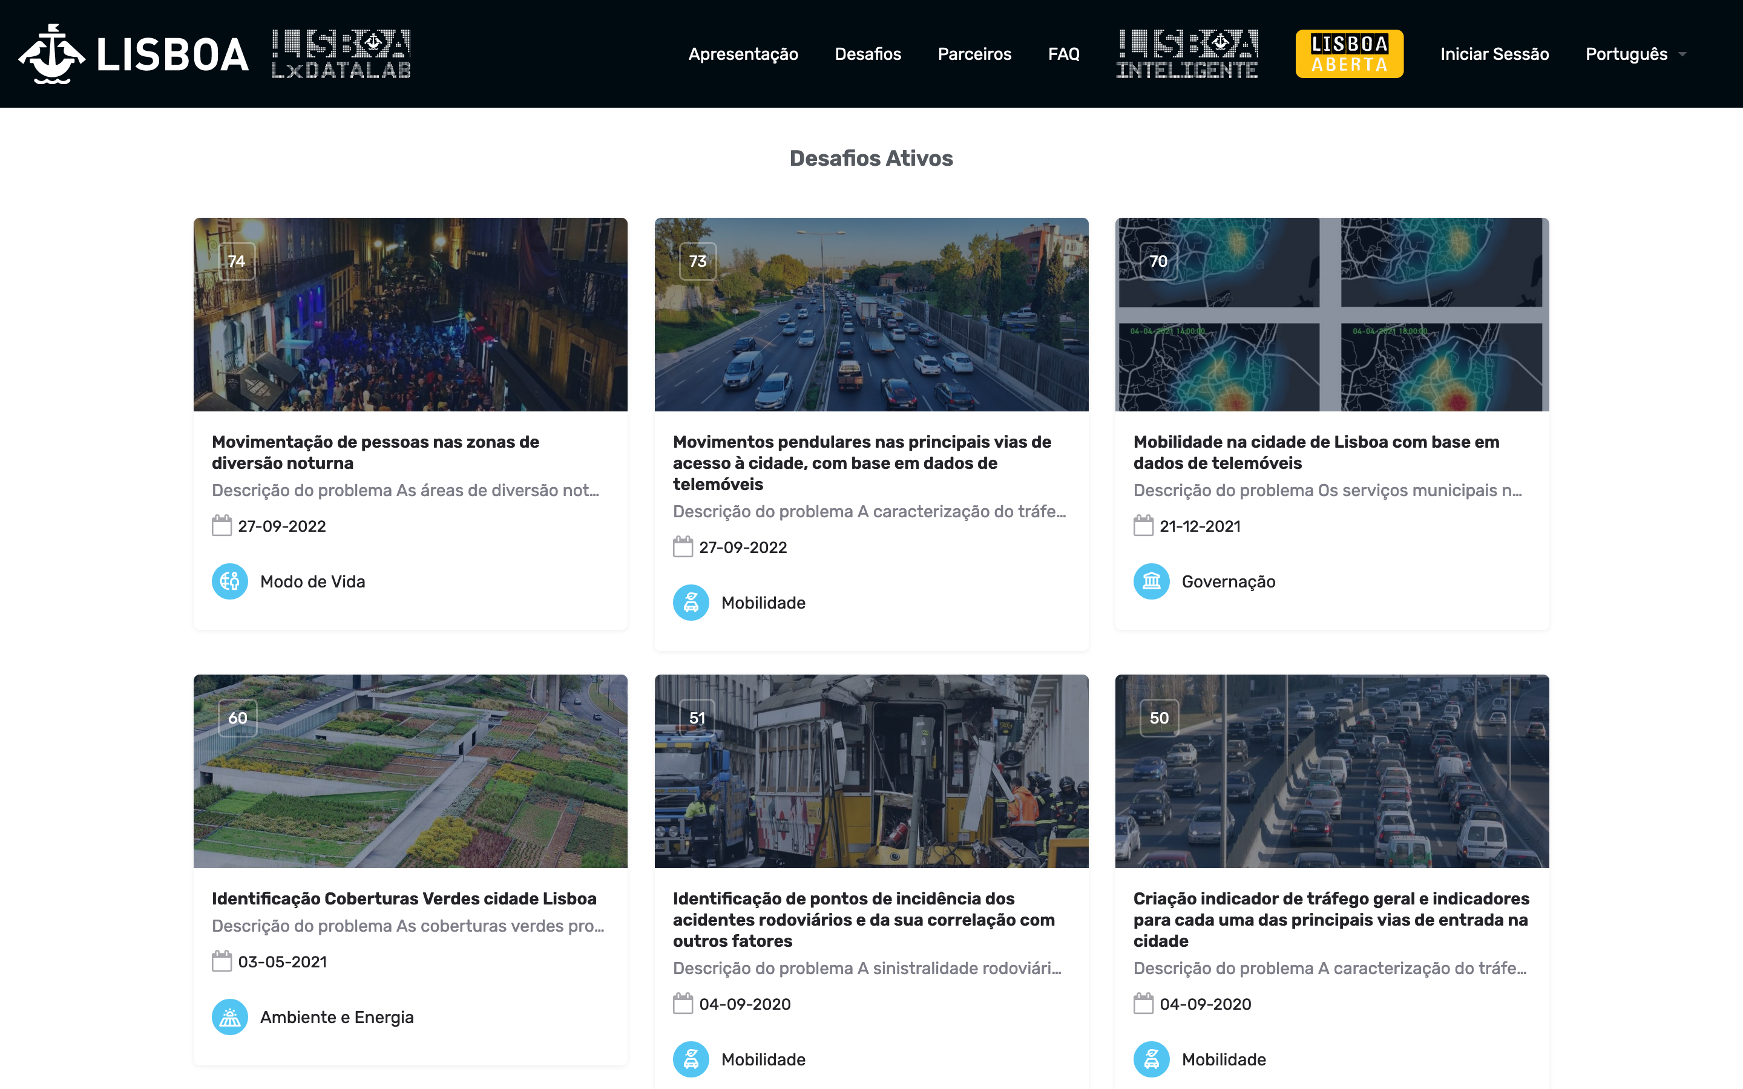Open the Lisboa Inteligente logo link
Viewport: 1743px width, 1089px height.
(x=1187, y=54)
